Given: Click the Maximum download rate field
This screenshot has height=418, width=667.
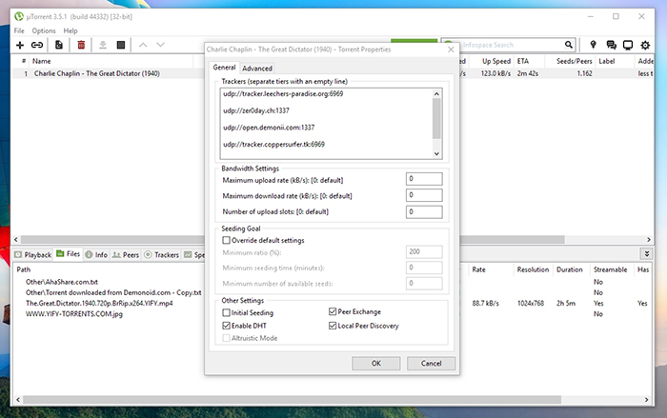Looking at the screenshot, I should point(424,195).
